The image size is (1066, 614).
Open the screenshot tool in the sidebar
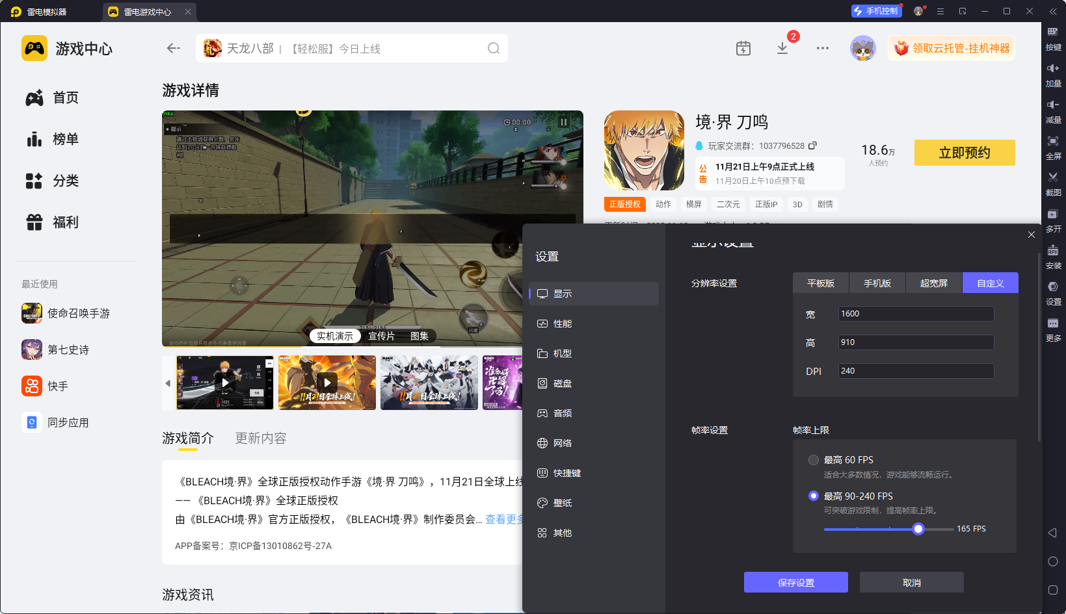(x=1053, y=177)
